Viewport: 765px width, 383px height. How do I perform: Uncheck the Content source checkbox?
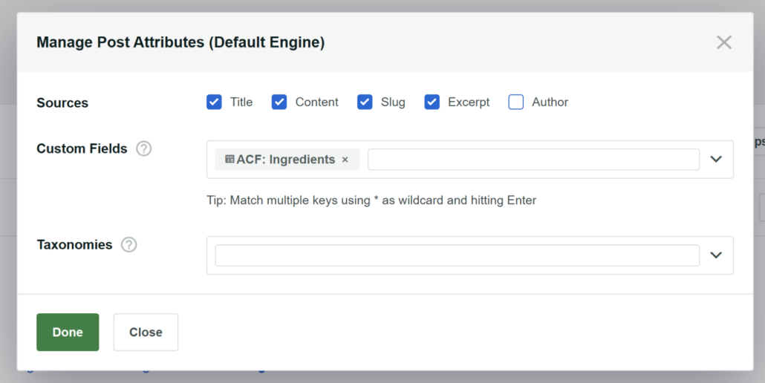pyautogui.click(x=279, y=102)
